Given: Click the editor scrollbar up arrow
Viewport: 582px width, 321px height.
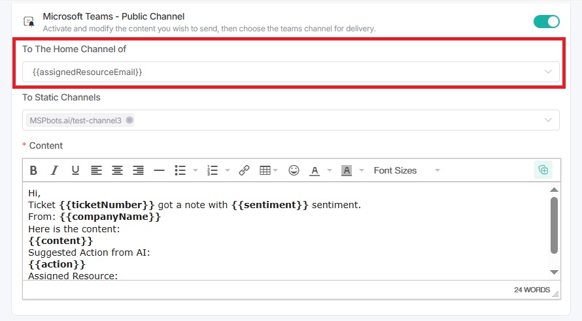Looking at the screenshot, I should tap(554, 190).
